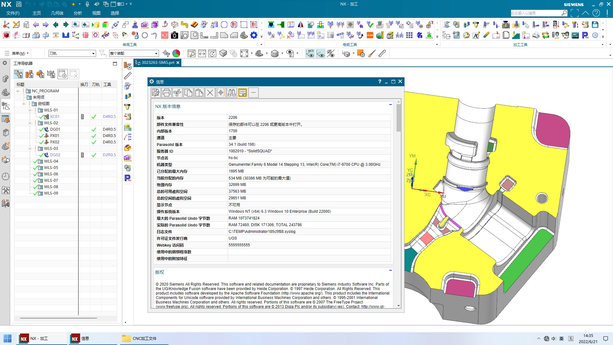Screen dimensions: 613x345
Task: Click the blue clock icon in the machining tools ribbon
Action: click(x=595, y=35)
